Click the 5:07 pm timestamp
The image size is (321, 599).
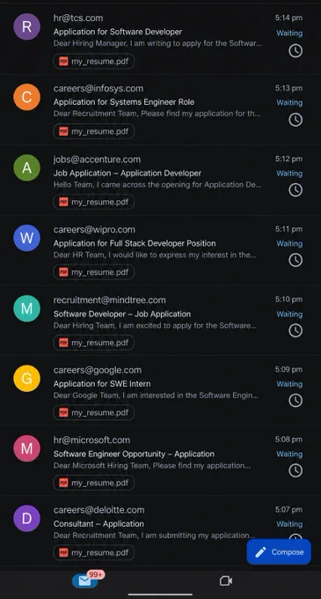tap(289, 509)
